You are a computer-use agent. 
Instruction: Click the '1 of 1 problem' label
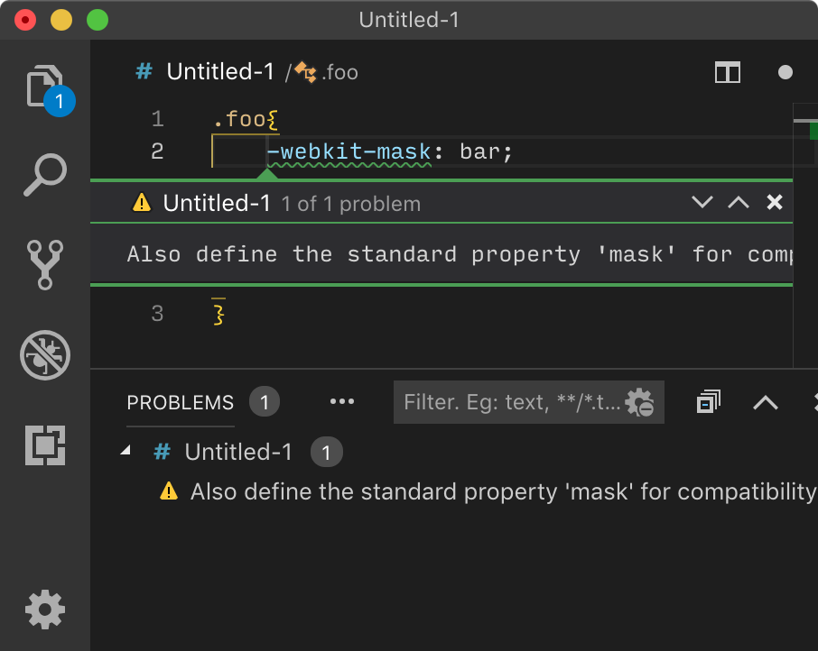[x=350, y=204]
